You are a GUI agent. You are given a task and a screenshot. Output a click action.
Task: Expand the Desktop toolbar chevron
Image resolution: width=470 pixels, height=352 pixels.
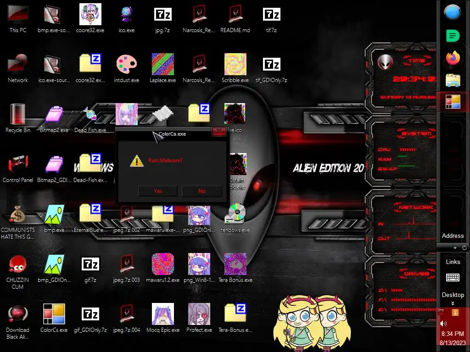point(453,303)
